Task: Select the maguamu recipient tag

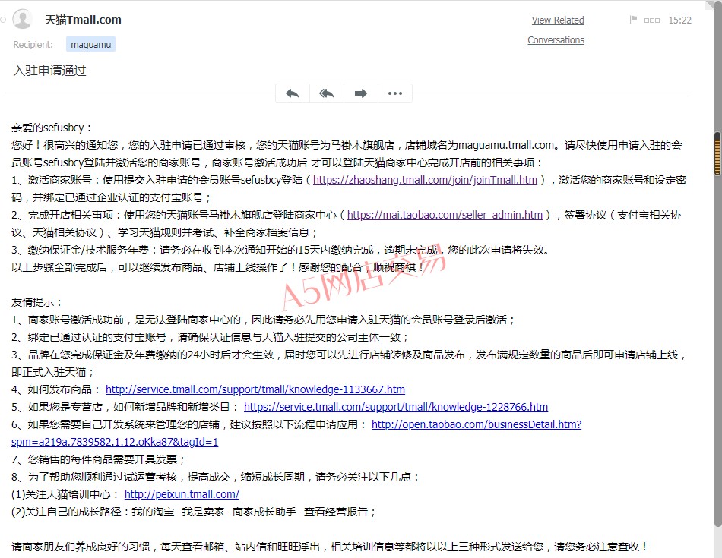Action: click(x=90, y=45)
